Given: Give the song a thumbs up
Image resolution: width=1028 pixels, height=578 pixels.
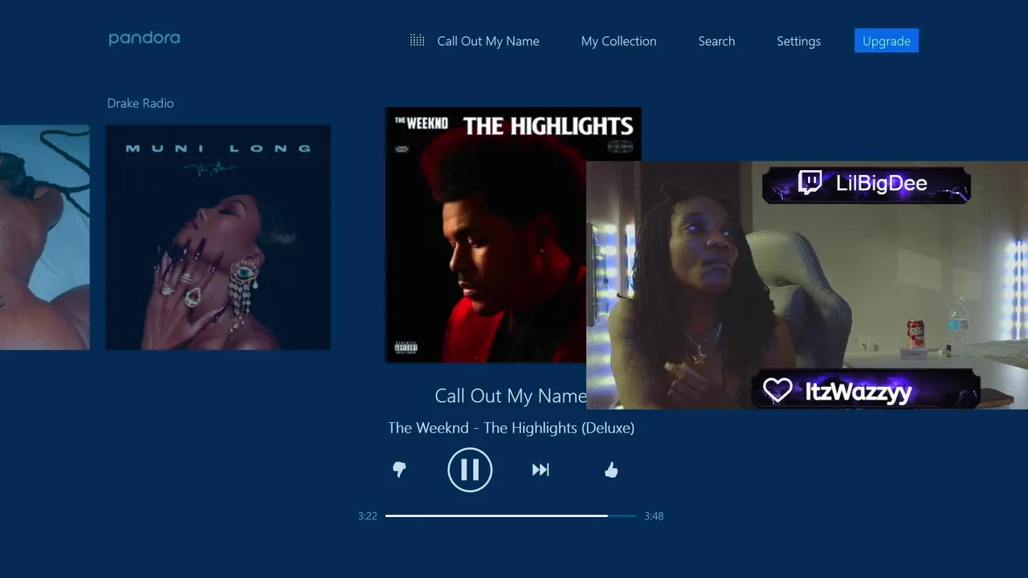Looking at the screenshot, I should (611, 470).
